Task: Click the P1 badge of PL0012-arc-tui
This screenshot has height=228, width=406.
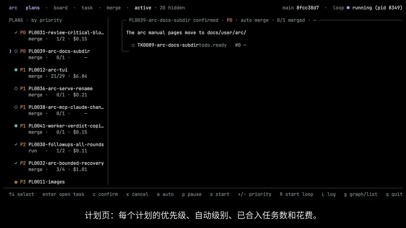Action: 23,70
